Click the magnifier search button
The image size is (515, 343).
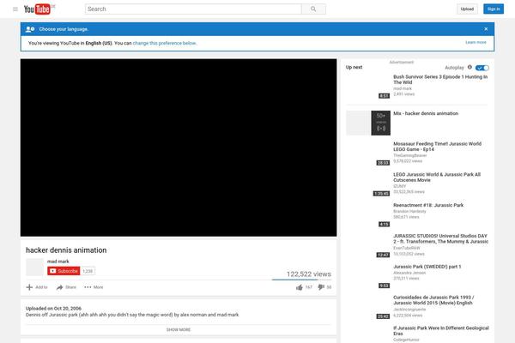(x=313, y=9)
